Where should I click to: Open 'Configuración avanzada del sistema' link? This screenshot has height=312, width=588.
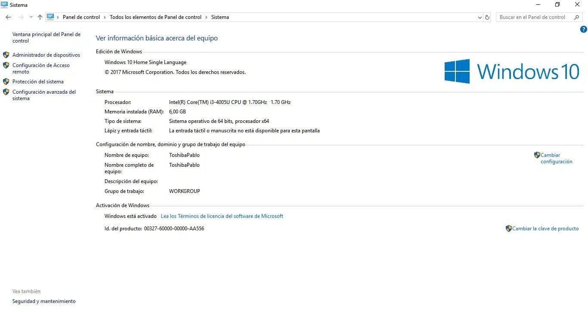[44, 95]
